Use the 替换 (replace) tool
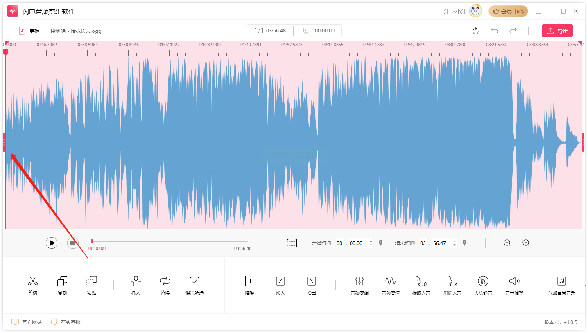The height and width of the screenshot is (333, 588). coord(165,286)
